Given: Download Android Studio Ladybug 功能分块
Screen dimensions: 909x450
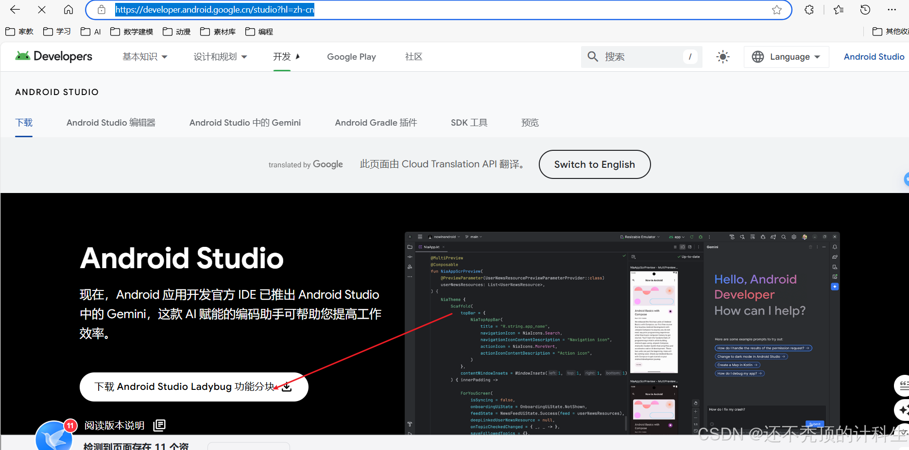Looking at the screenshot, I should pyautogui.click(x=194, y=386).
